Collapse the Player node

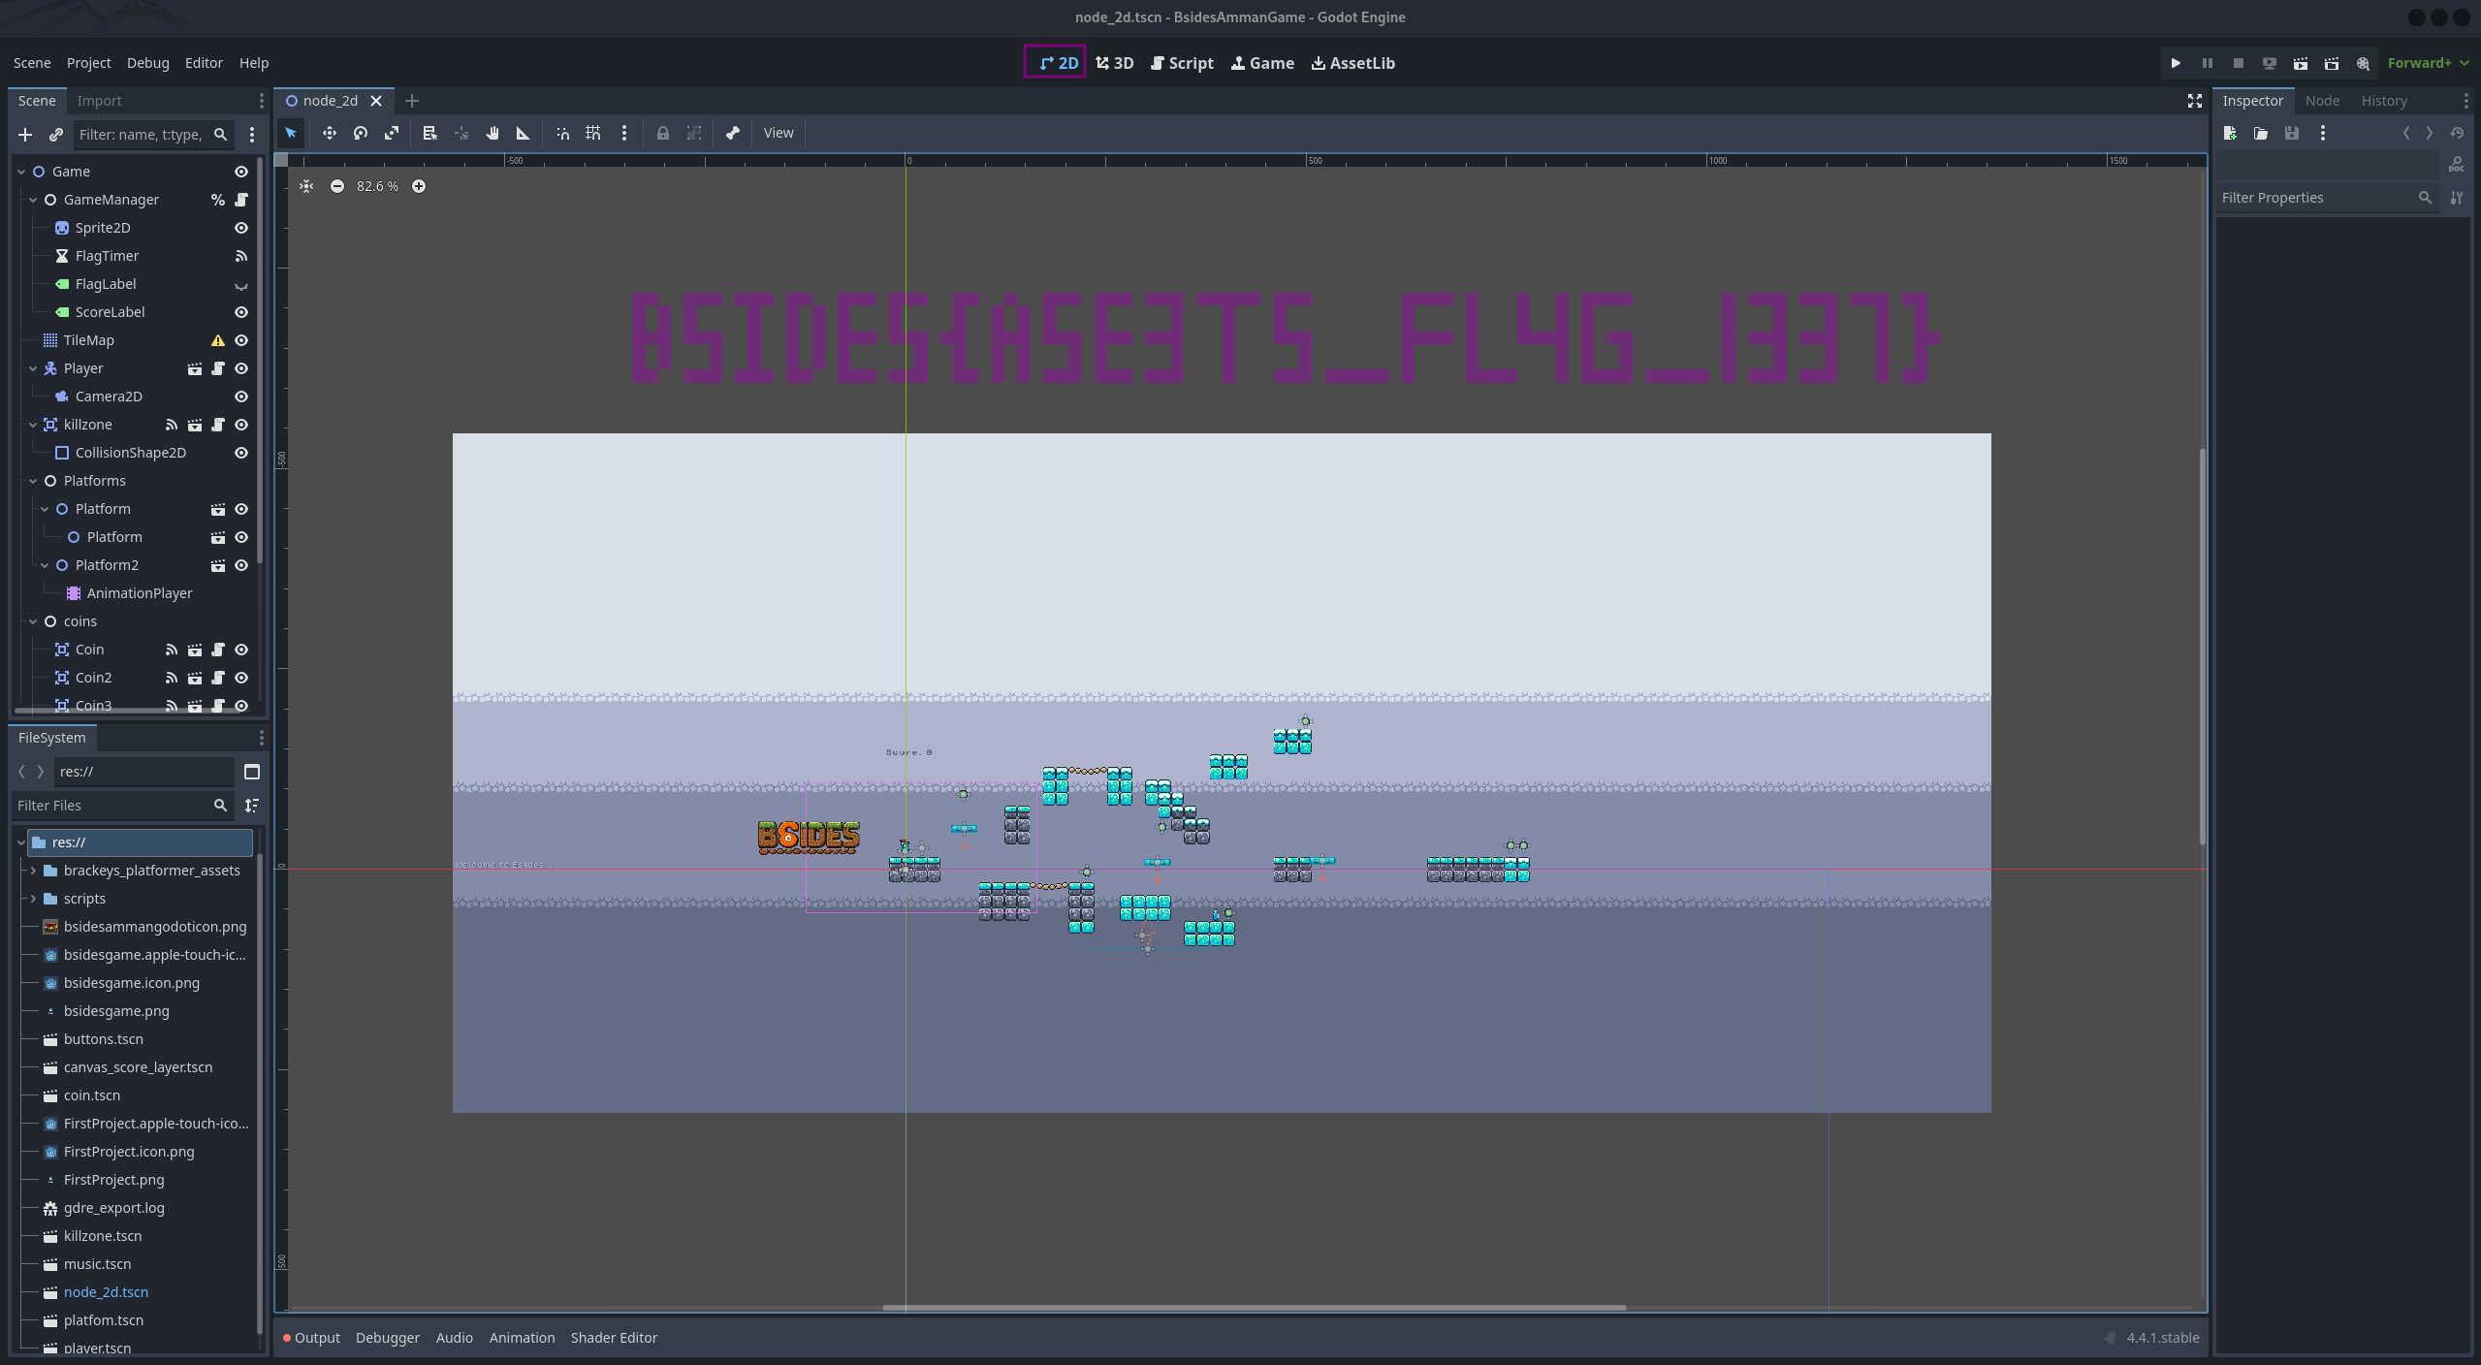click(33, 368)
